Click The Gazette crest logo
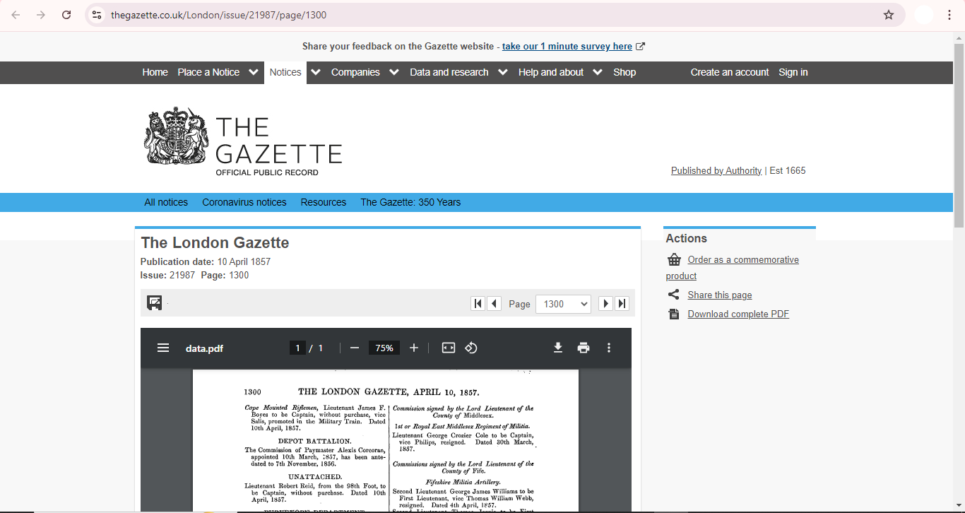 pyautogui.click(x=177, y=136)
